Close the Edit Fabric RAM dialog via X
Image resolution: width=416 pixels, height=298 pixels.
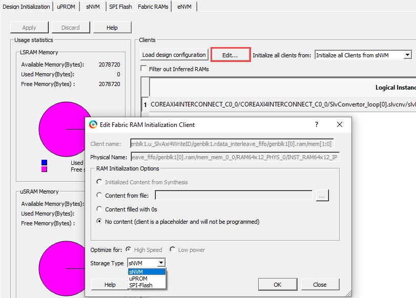340,124
